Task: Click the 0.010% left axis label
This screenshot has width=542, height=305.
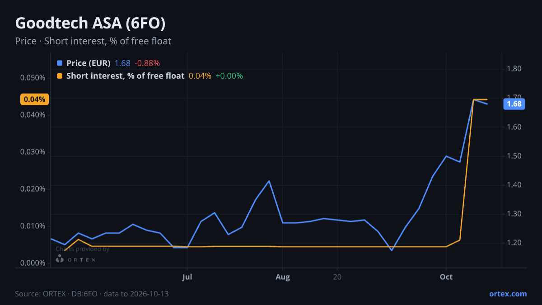Action: pyautogui.click(x=33, y=226)
